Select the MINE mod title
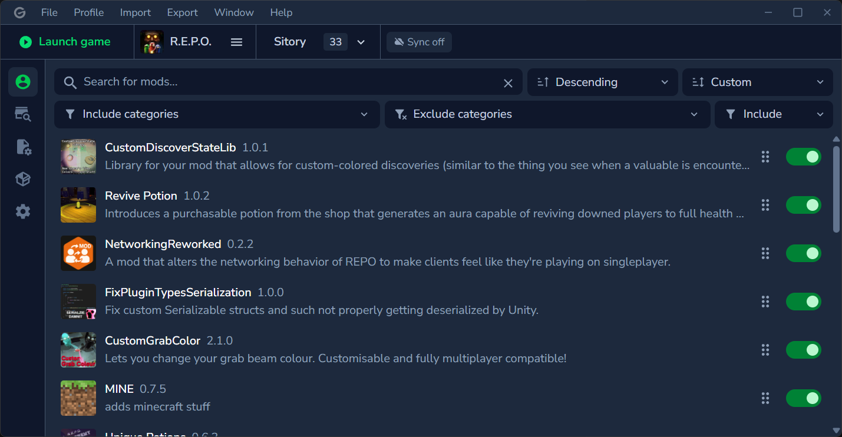 click(119, 389)
